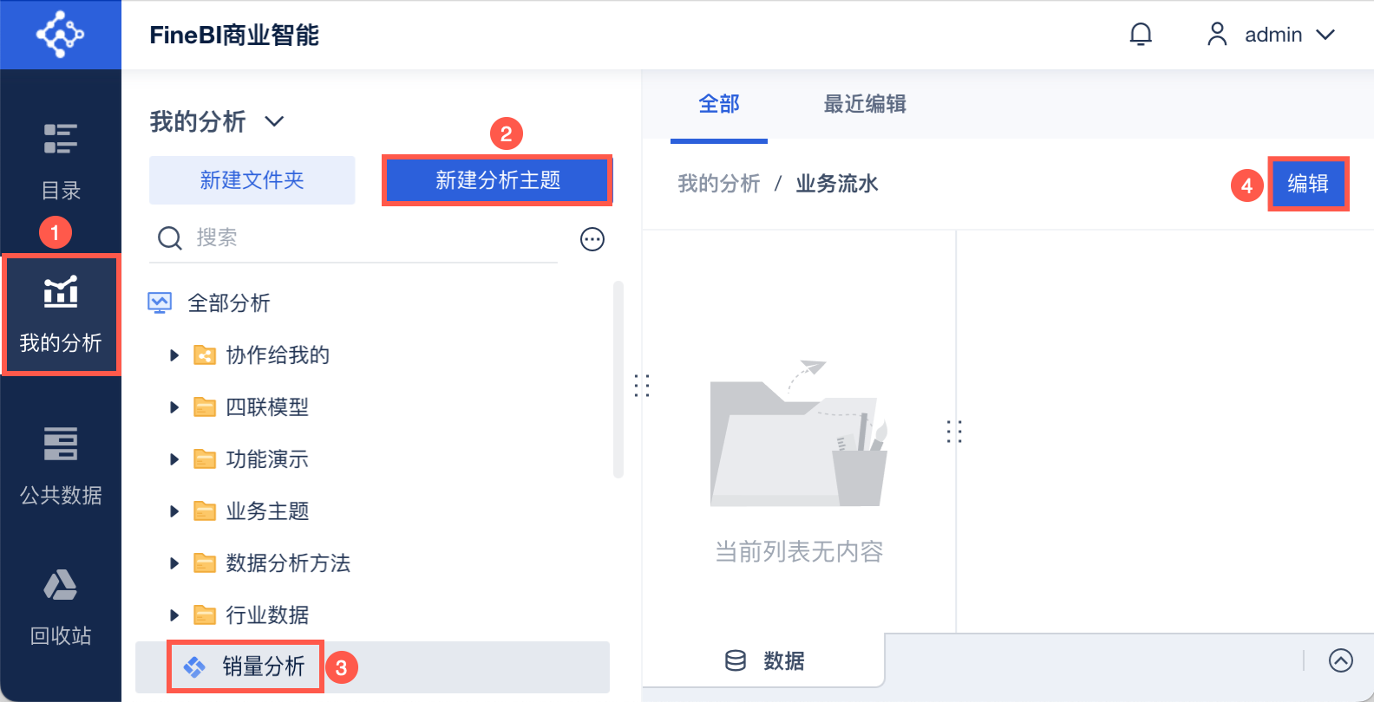Click the search magnifier icon
This screenshot has width=1374, height=702.
pos(170,238)
